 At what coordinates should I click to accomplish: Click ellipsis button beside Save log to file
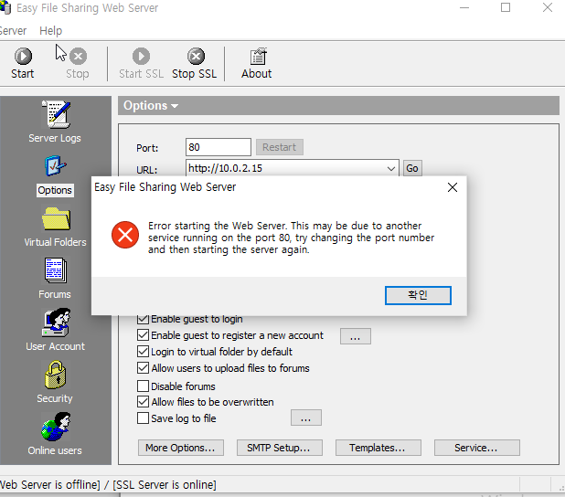point(306,418)
